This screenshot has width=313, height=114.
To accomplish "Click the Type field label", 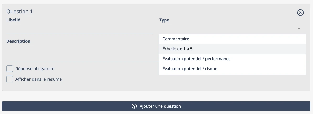I will [164, 20].
